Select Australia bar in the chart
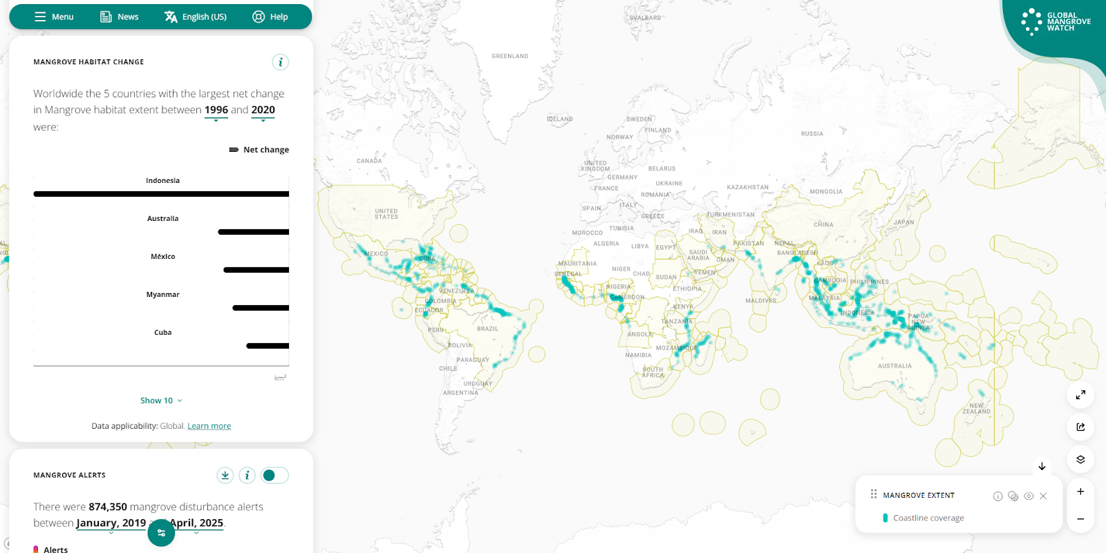 (x=253, y=232)
